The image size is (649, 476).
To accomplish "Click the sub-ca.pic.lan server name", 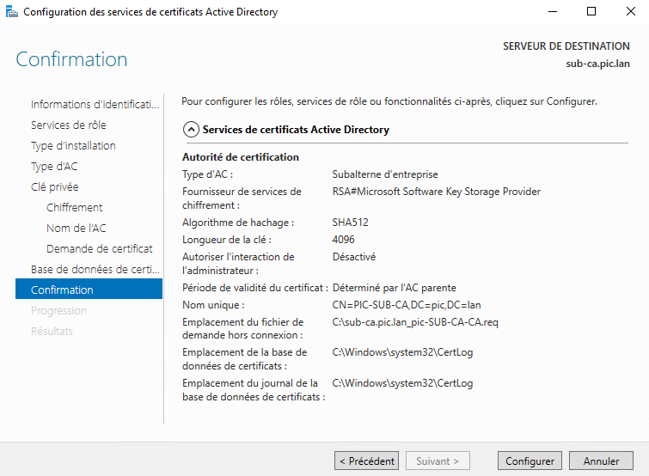I will 597,64.
